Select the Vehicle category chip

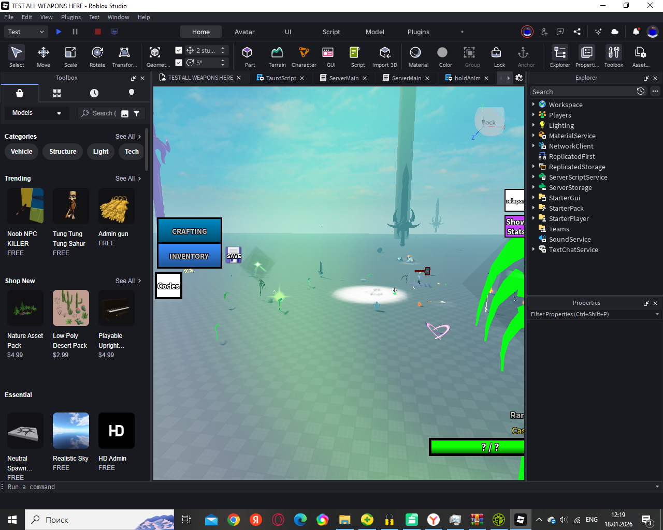coord(21,152)
